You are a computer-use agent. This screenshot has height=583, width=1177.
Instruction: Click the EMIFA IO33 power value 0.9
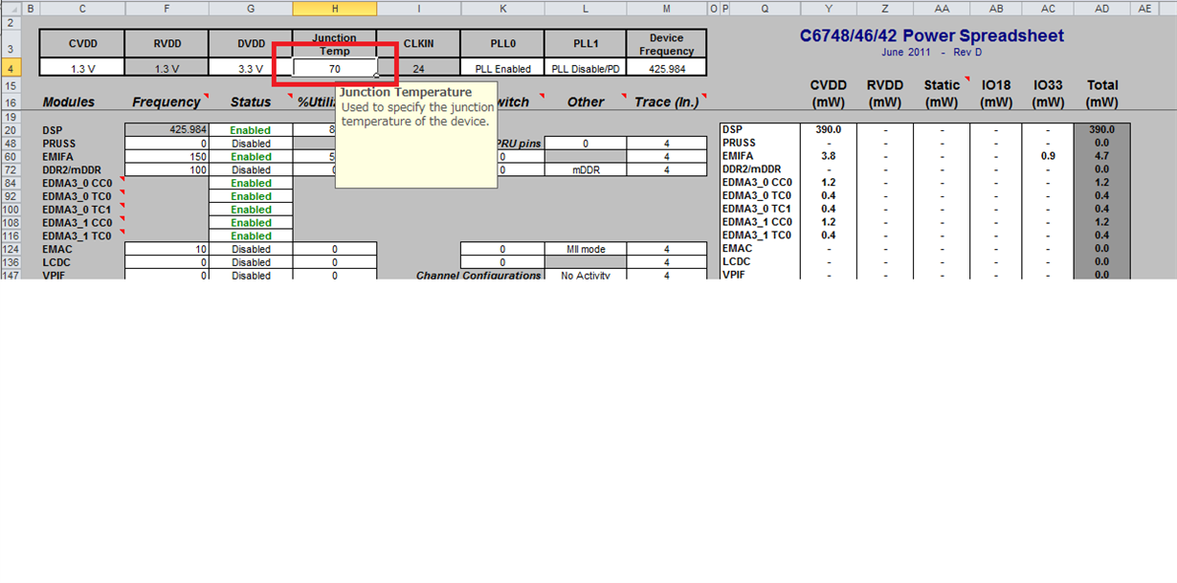pos(1048,156)
